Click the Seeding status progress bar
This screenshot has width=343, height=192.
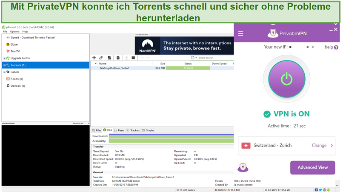188,68
